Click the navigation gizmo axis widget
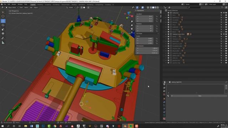This screenshot has height=128, width=228. 129,15
